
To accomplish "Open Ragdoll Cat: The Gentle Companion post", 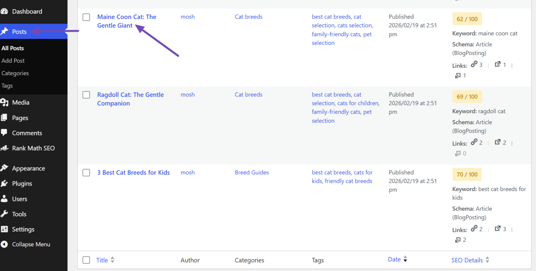I will 131,99.
